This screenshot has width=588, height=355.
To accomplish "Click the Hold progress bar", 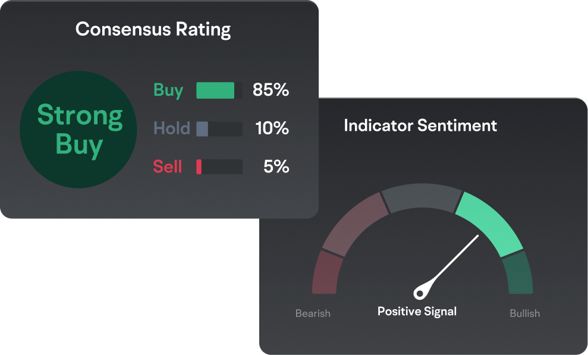I will point(219,128).
